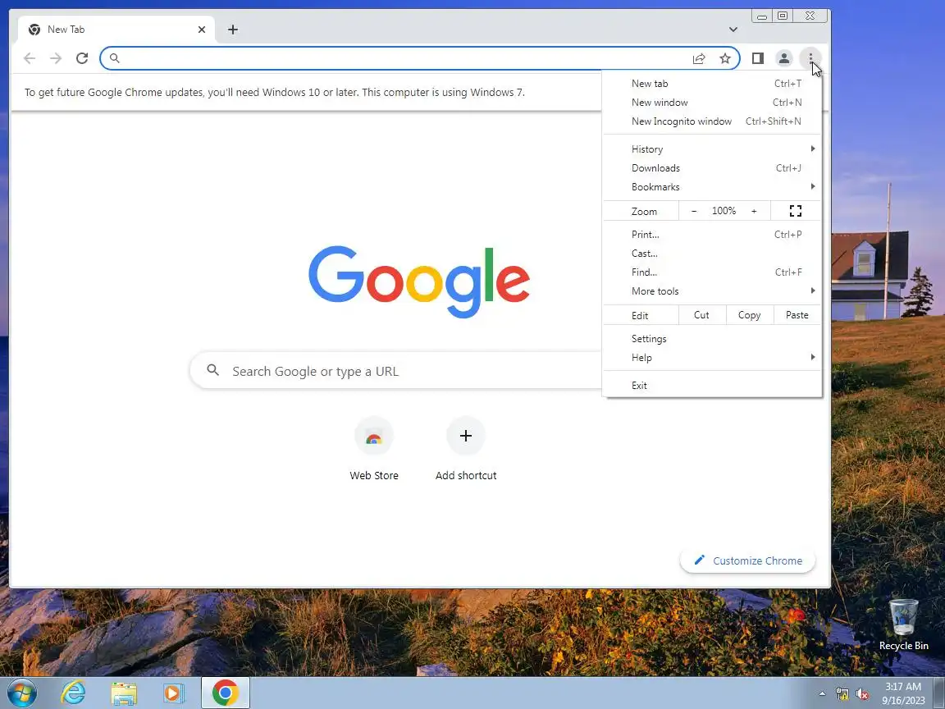The width and height of the screenshot is (945, 709).
Task: Select the New Tab tab
Action: pos(116,29)
